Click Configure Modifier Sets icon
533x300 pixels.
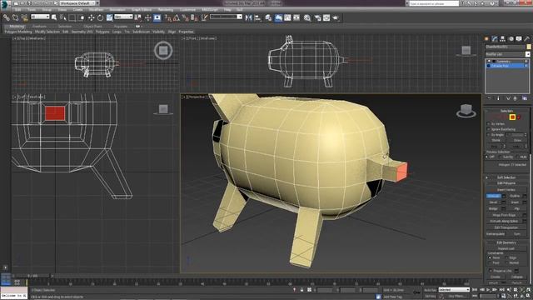pos(525,98)
